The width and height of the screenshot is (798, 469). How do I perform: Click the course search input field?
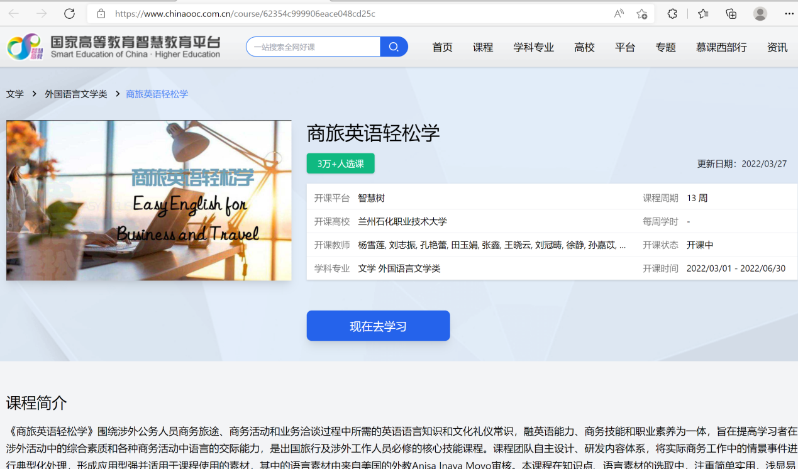click(313, 47)
